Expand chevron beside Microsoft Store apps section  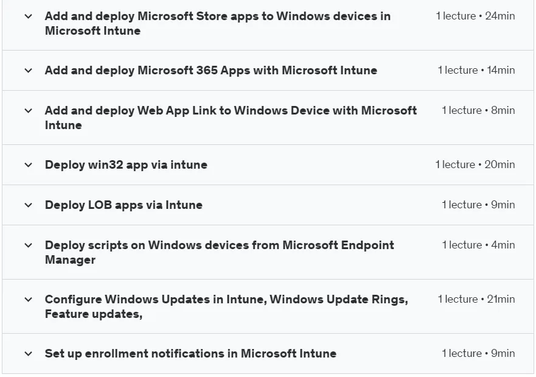(x=29, y=16)
